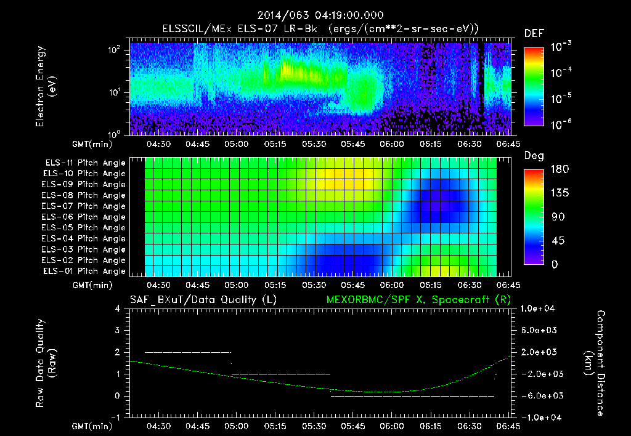Pick the Deg pitch angle color bar

[534, 217]
